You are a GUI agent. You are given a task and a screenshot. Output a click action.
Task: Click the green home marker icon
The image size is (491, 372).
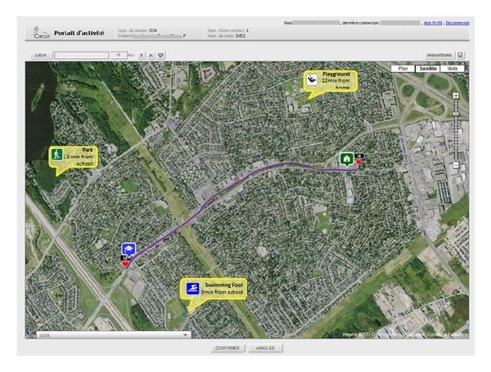coord(346,159)
